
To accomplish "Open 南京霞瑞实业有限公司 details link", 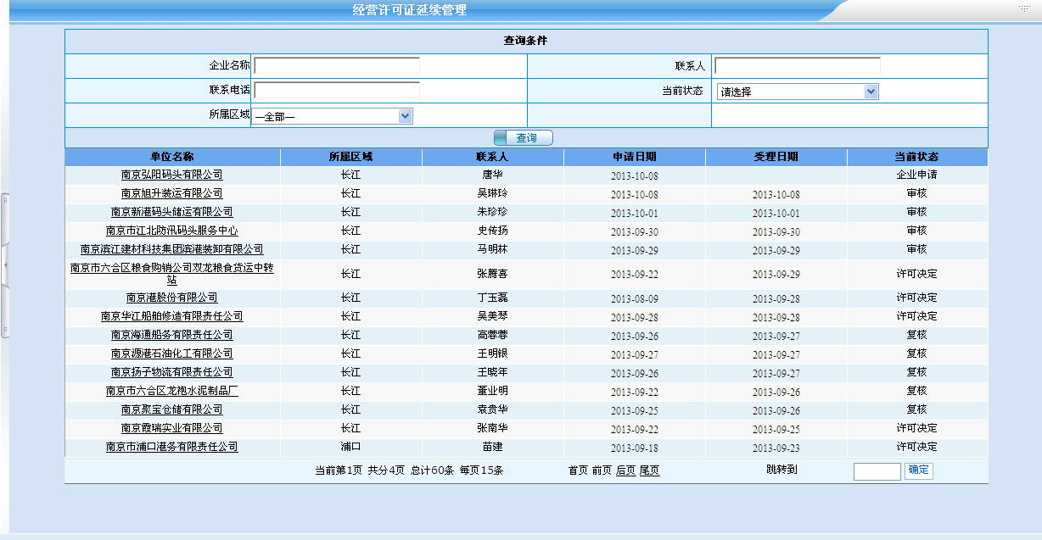I will pyautogui.click(x=172, y=428).
